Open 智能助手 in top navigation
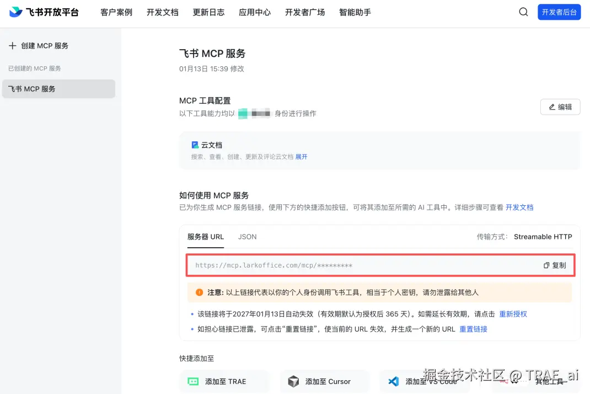Viewport: 590px width, 394px height. tap(355, 13)
